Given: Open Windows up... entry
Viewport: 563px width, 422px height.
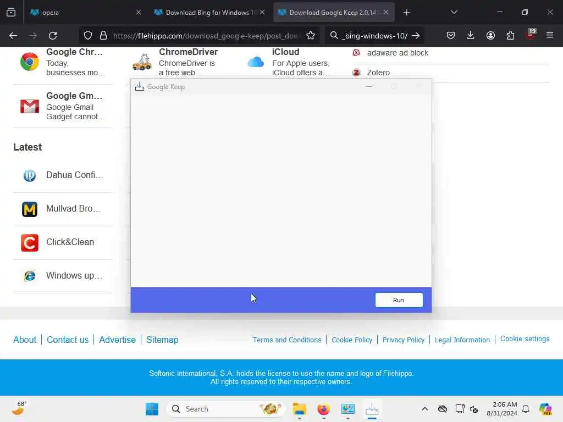Looking at the screenshot, I should point(74,276).
